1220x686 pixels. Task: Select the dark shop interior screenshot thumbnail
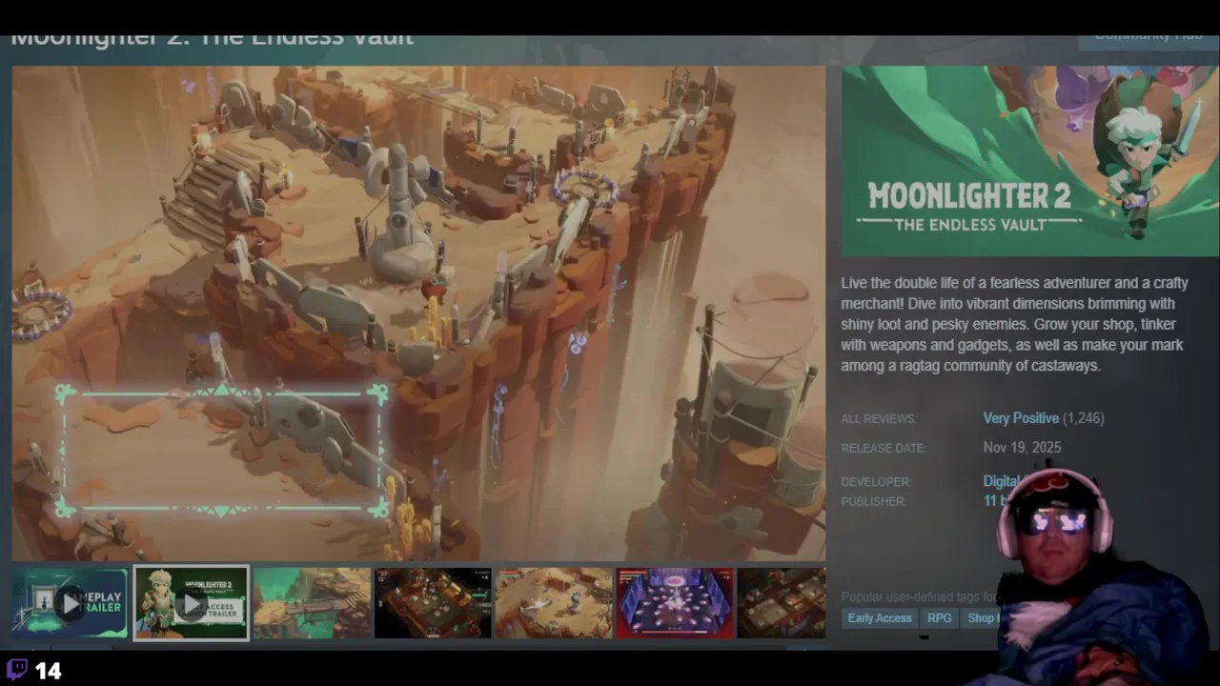(433, 603)
